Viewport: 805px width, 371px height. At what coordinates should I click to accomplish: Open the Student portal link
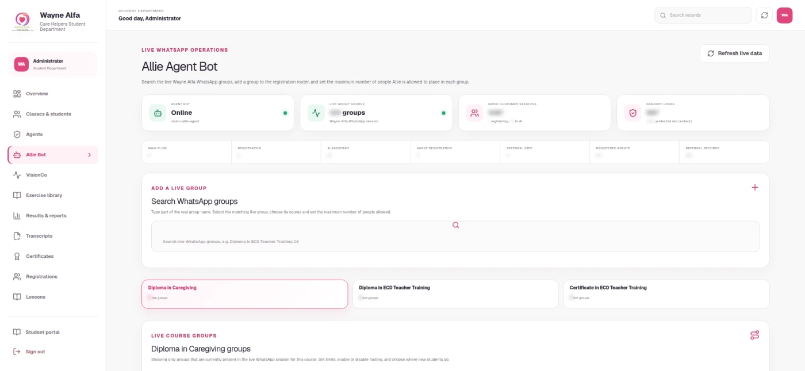[x=53, y=333]
